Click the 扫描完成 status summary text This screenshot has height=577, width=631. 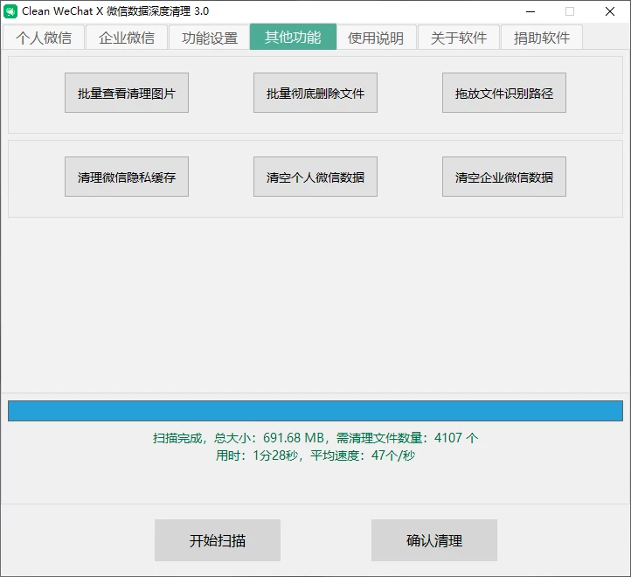click(315, 438)
